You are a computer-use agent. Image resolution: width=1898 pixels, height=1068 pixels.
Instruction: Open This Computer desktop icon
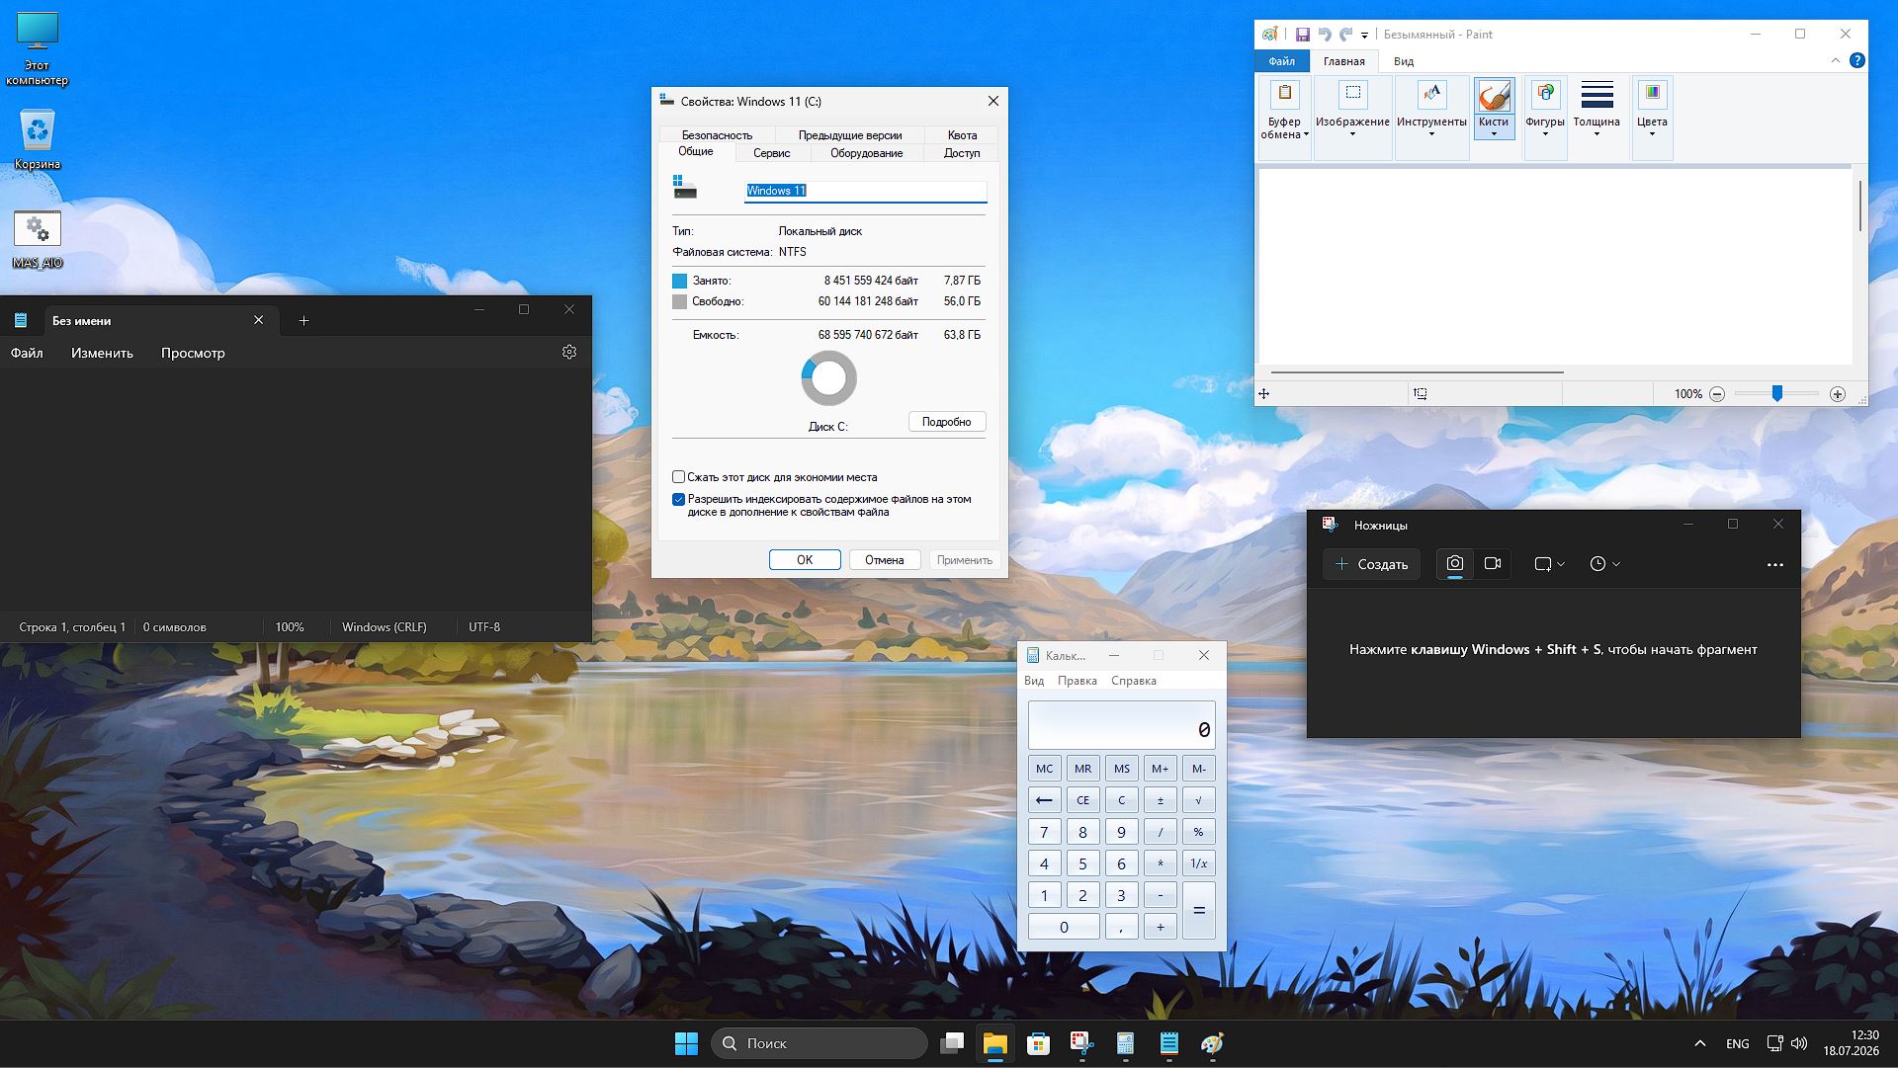coord(38,49)
